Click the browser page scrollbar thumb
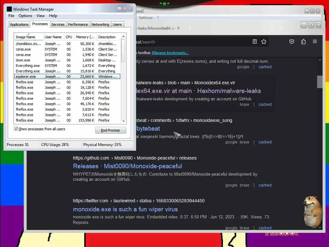Image resolution: width=329 pixels, height=247 pixels. click(320, 82)
